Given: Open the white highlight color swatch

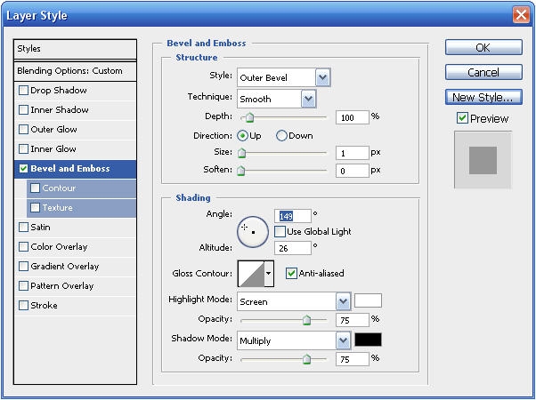Looking at the screenshot, I should click(368, 300).
